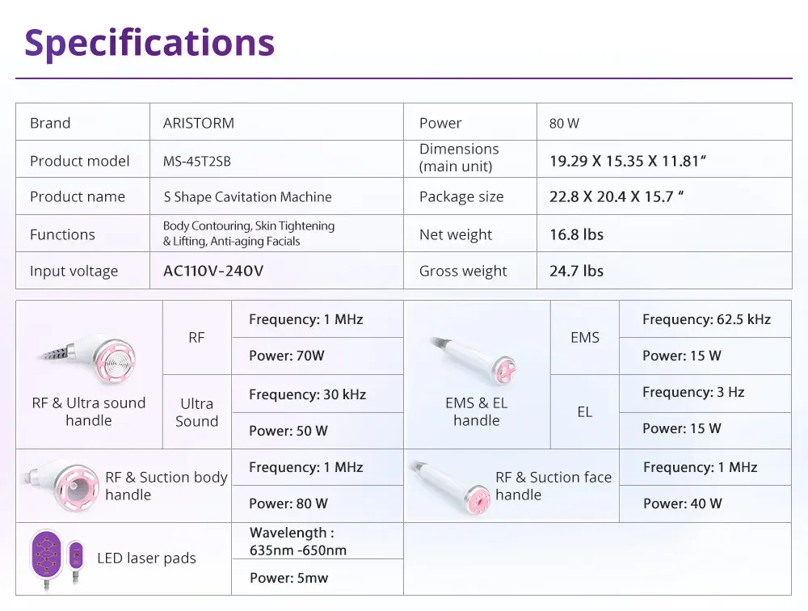The width and height of the screenshot is (808, 611).
Task: Click the small purple LED laser pad
Action: [x=76, y=558]
